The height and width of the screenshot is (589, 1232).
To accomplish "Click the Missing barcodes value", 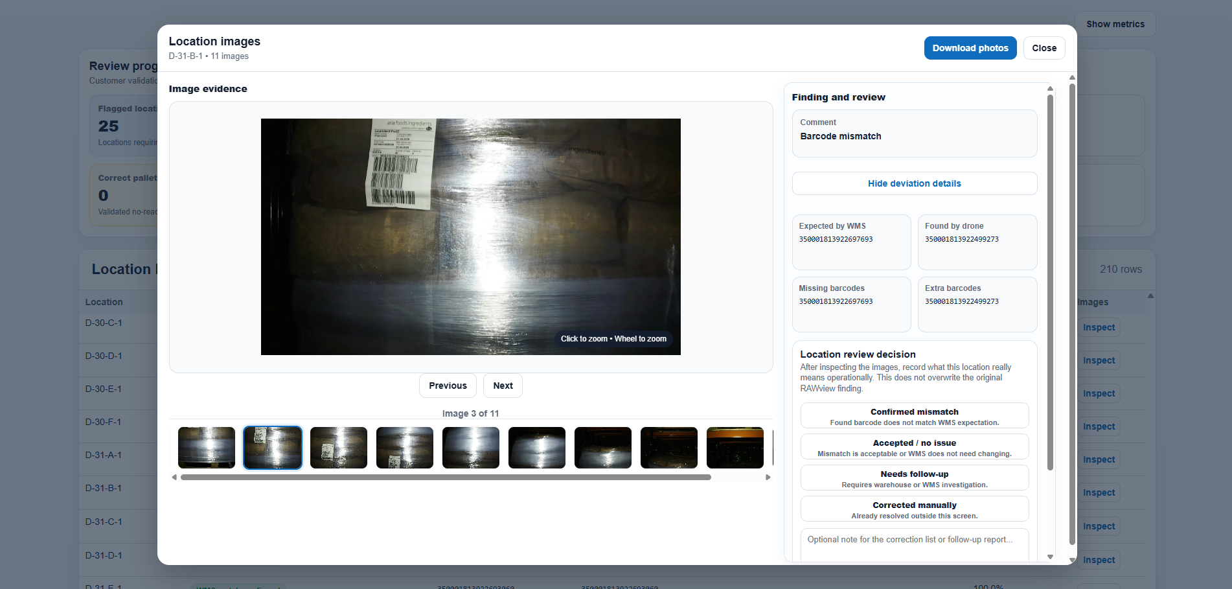I will pos(836,301).
